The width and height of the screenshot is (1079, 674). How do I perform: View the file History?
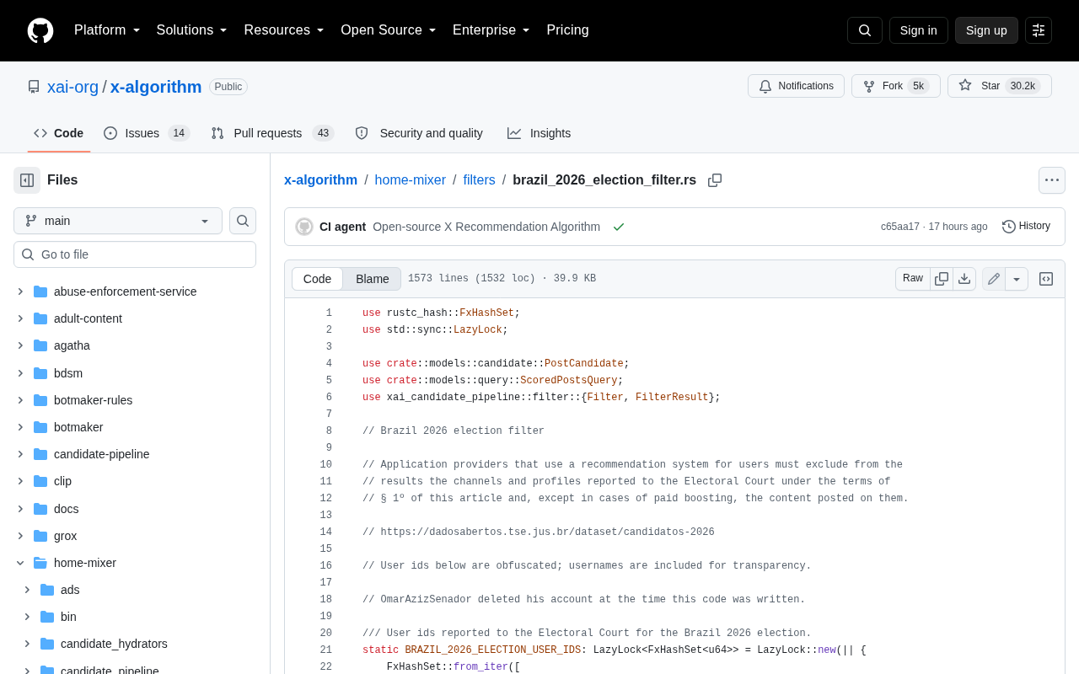[1027, 226]
